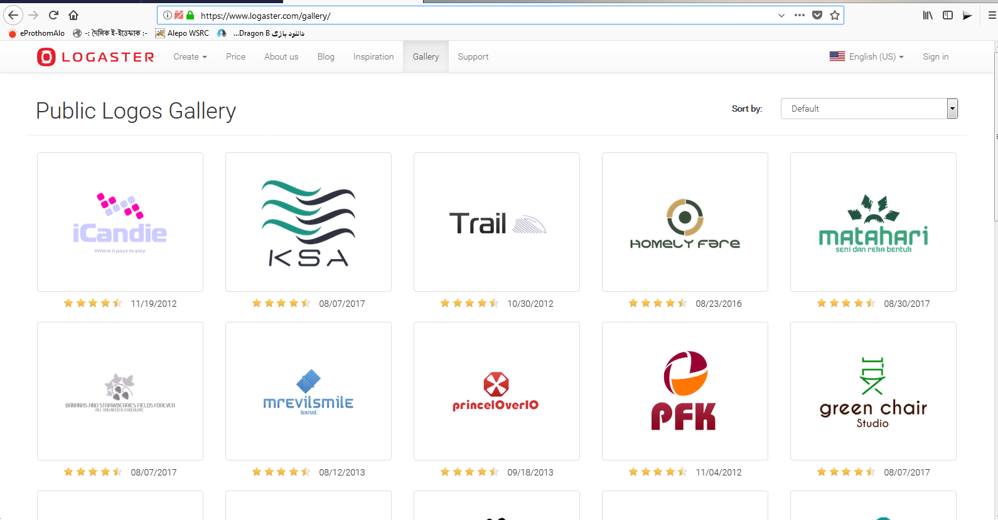Open the iCandie logo thumbnail
The height and width of the screenshot is (520, 998).
[120, 222]
